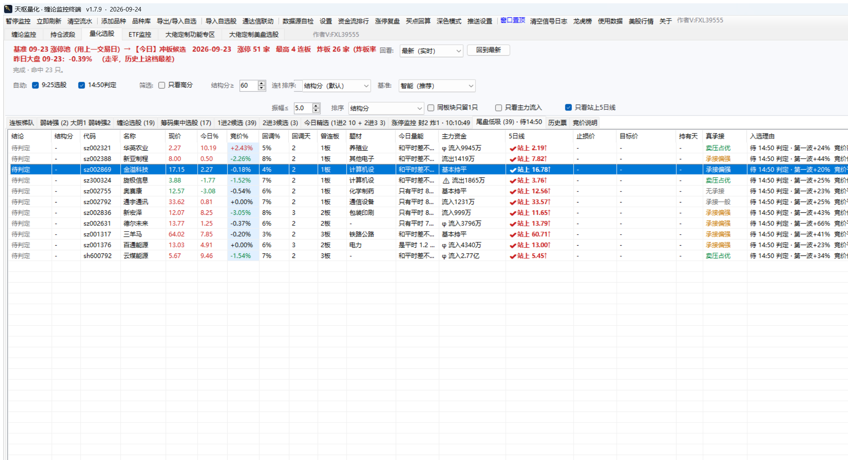Click the 暂停监控 toolbar button
Screen dimensions: 848x460
tap(18, 21)
